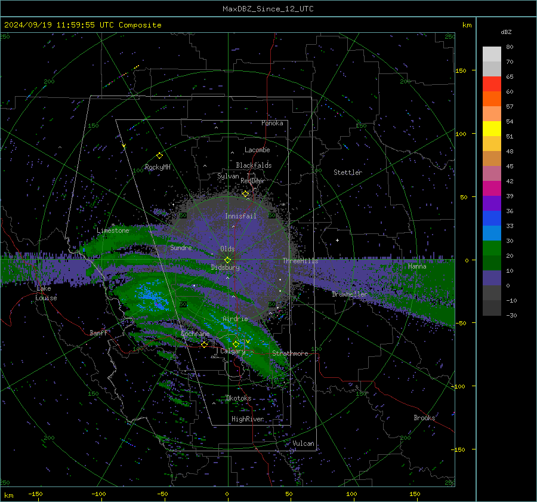Select the magenta 39-42 dBZ legend swatch
The height and width of the screenshot is (502, 537).
click(x=492, y=189)
